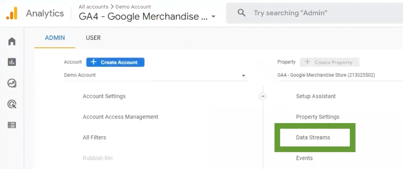Open the Configure table sidebar icon
Viewport: 403px width, 169px height.
coord(12,125)
